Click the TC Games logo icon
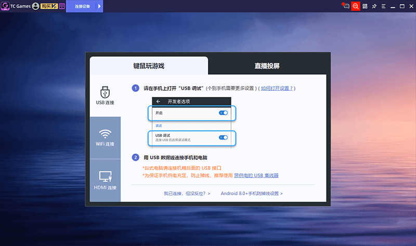This screenshot has height=246, width=416. tap(5, 6)
